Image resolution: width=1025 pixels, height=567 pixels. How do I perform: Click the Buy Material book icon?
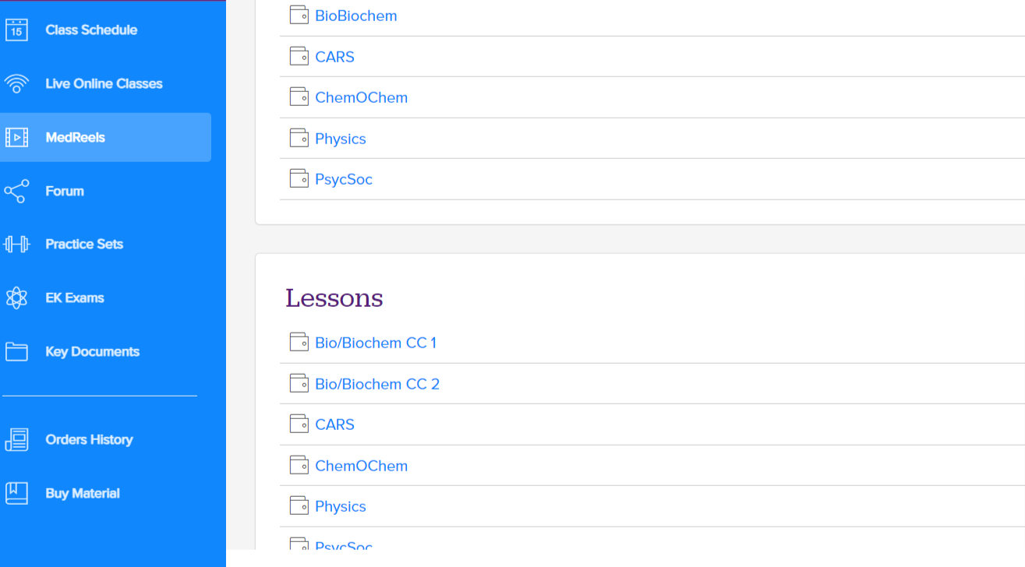[16, 493]
